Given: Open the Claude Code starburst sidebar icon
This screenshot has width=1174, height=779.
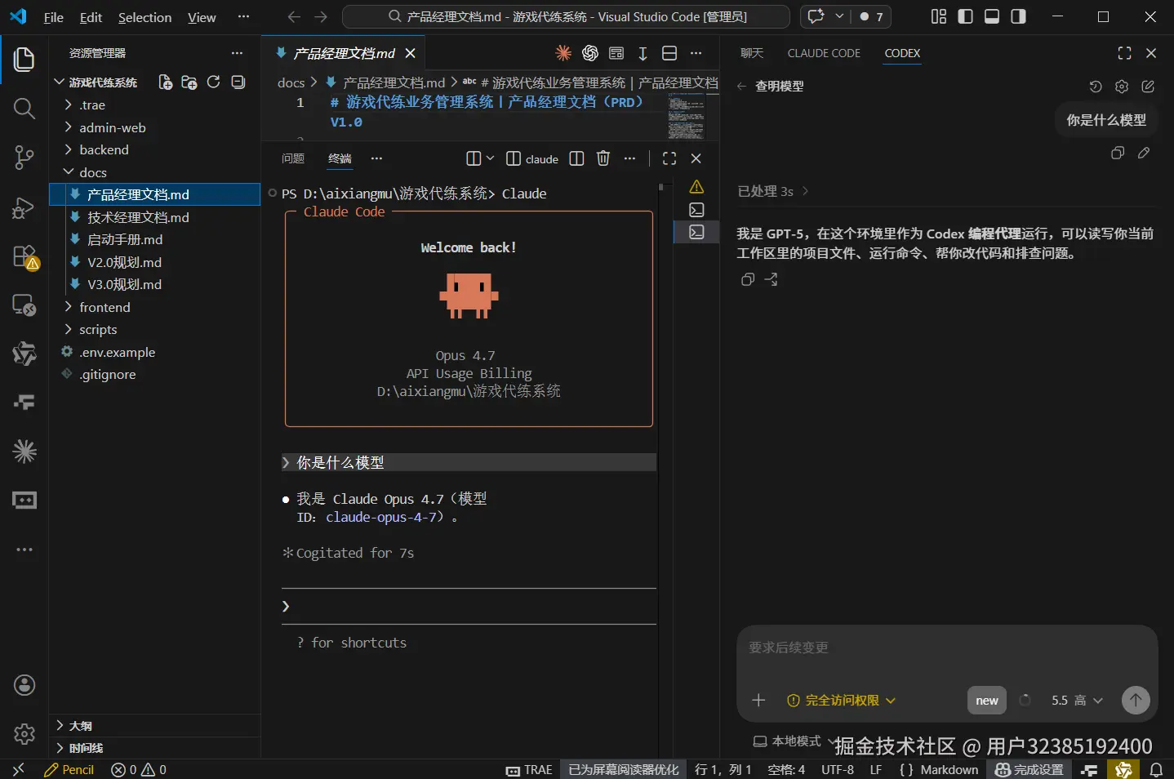Looking at the screenshot, I should pyautogui.click(x=24, y=452).
